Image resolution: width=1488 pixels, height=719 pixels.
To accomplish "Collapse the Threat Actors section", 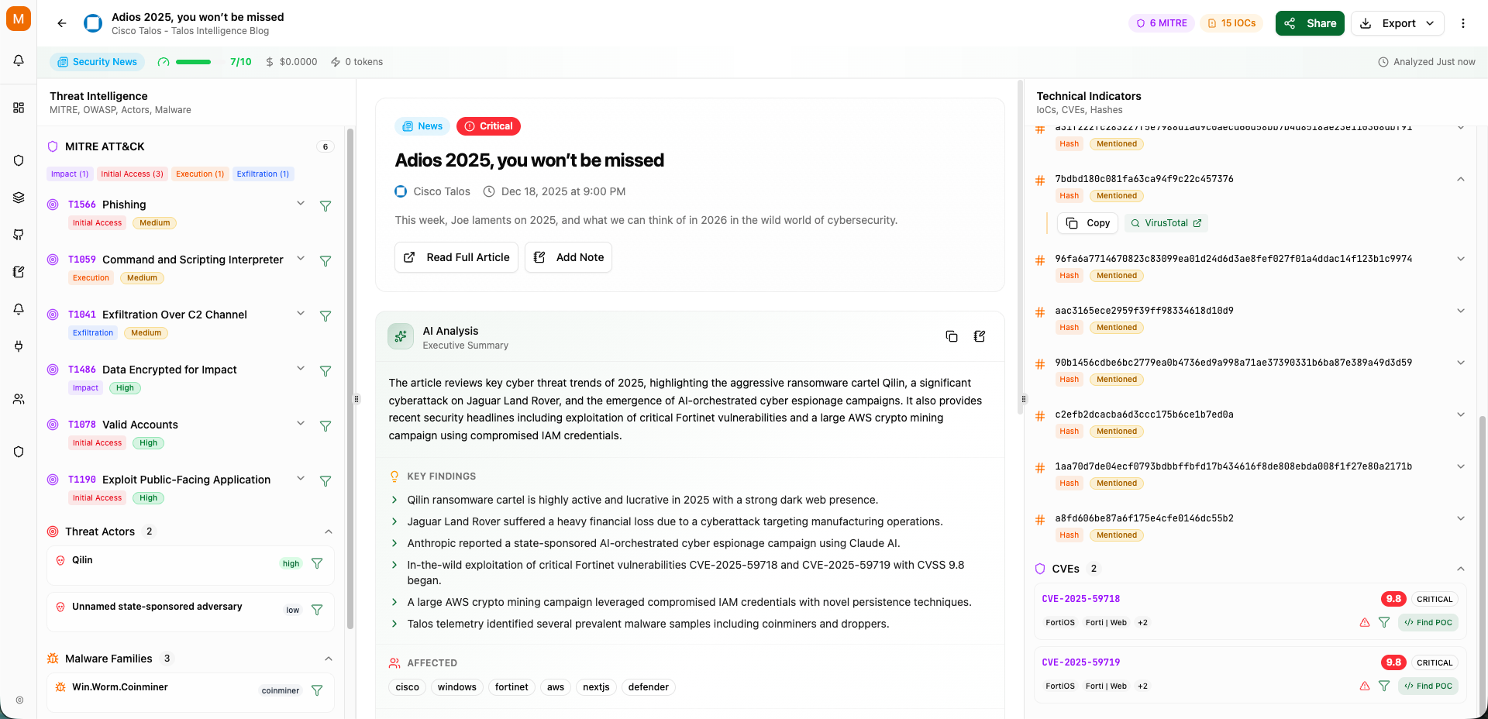I will (329, 532).
